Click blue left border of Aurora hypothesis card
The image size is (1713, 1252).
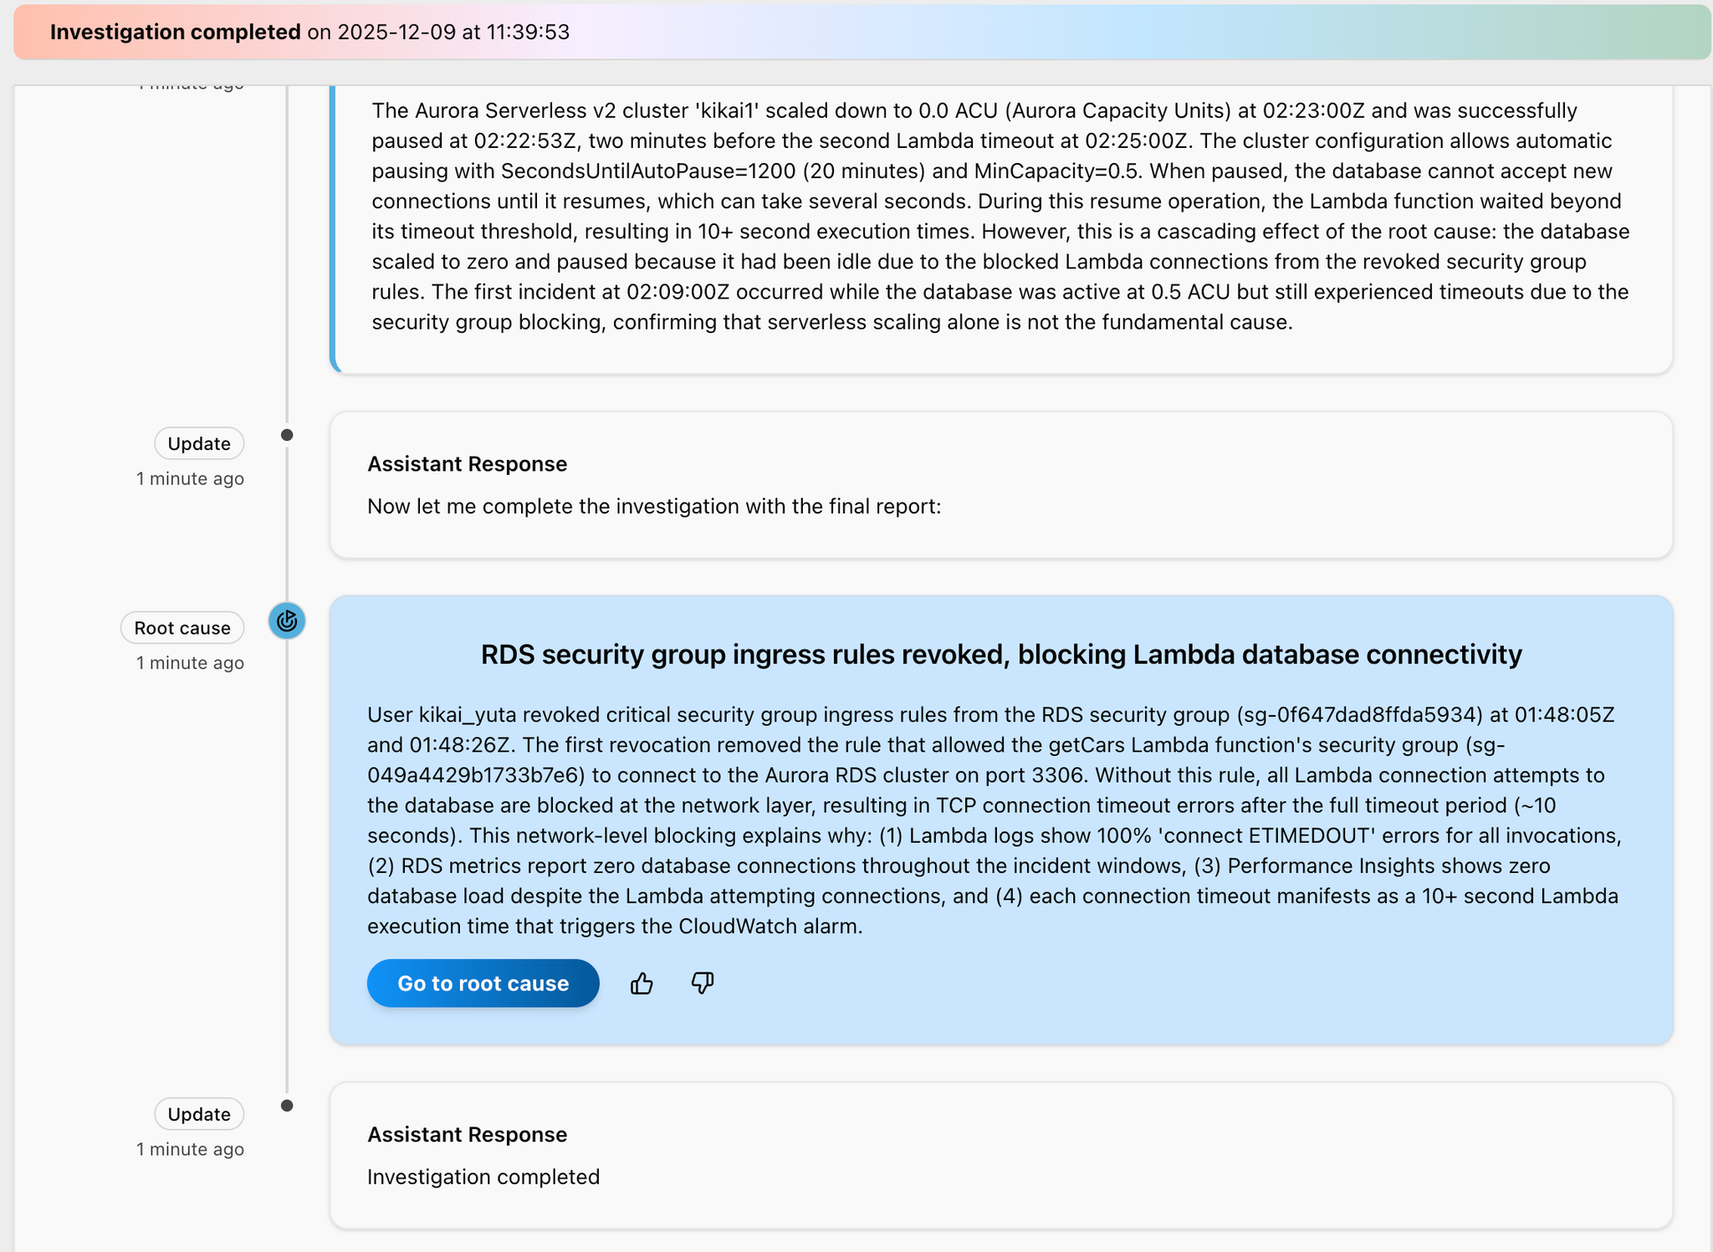(x=334, y=226)
